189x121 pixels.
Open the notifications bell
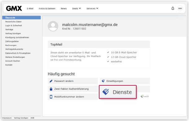[173, 8]
